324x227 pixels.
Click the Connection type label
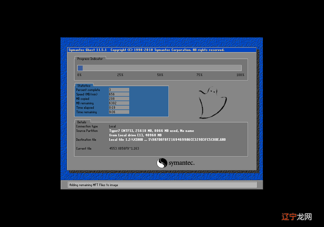point(87,126)
